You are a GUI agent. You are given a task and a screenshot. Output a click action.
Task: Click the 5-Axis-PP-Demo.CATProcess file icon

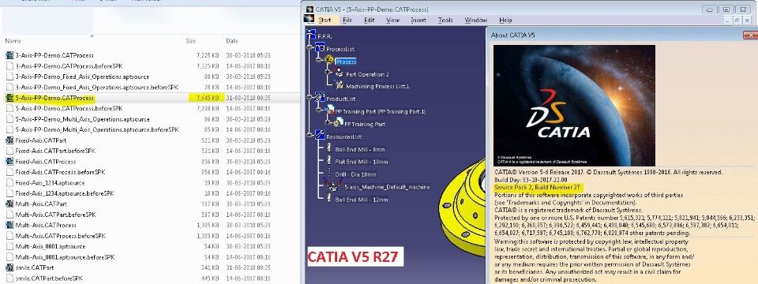pyautogui.click(x=9, y=98)
